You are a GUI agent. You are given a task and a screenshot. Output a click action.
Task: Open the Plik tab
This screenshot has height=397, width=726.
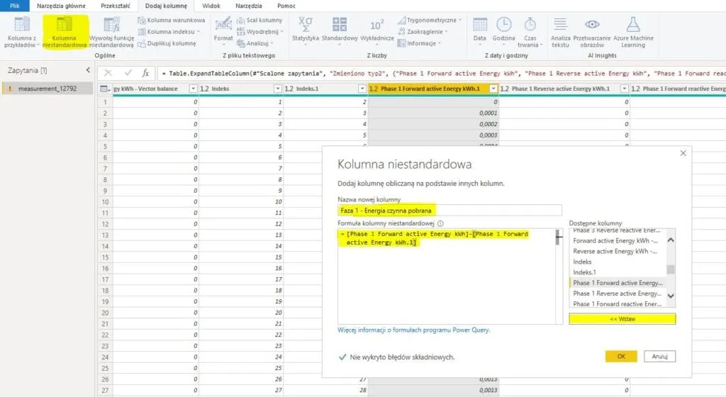[x=15, y=6]
